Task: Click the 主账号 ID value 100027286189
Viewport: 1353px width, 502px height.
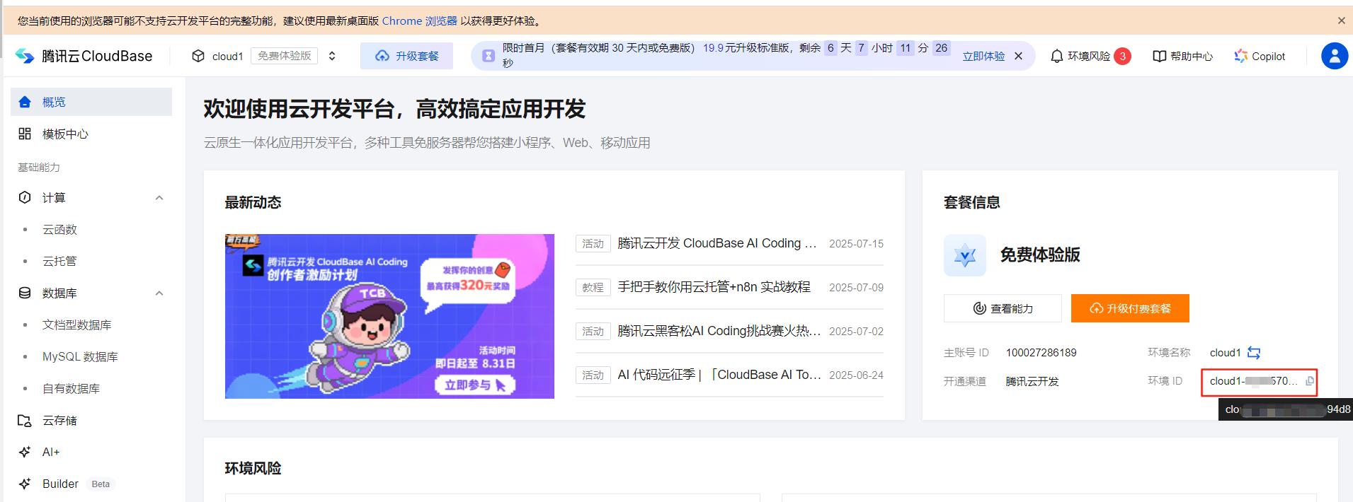Action: 1041,353
